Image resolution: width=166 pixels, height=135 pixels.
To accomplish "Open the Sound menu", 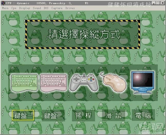I will (x=37, y=8).
